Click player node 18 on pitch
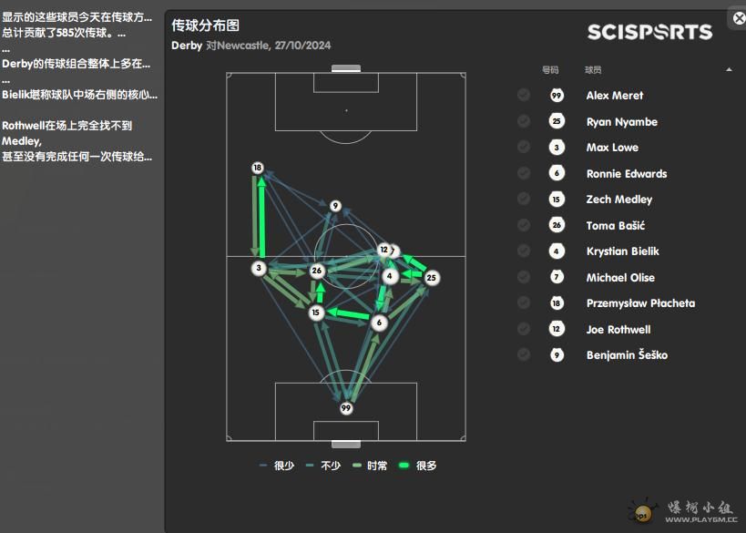The width and height of the screenshot is (746, 533). click(x=258, y=168)
